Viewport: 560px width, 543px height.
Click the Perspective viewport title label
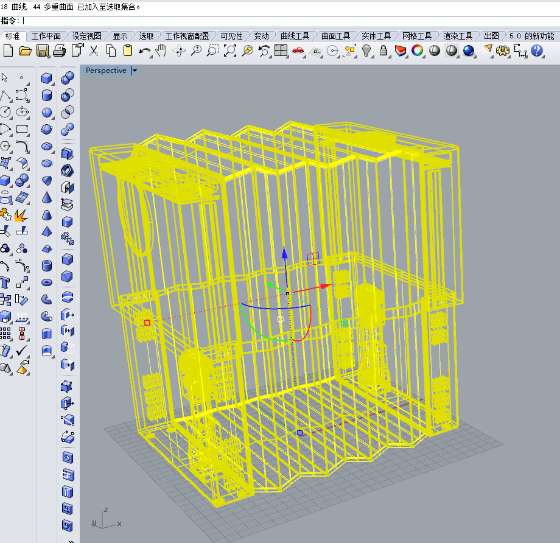(x=106, y=71)
